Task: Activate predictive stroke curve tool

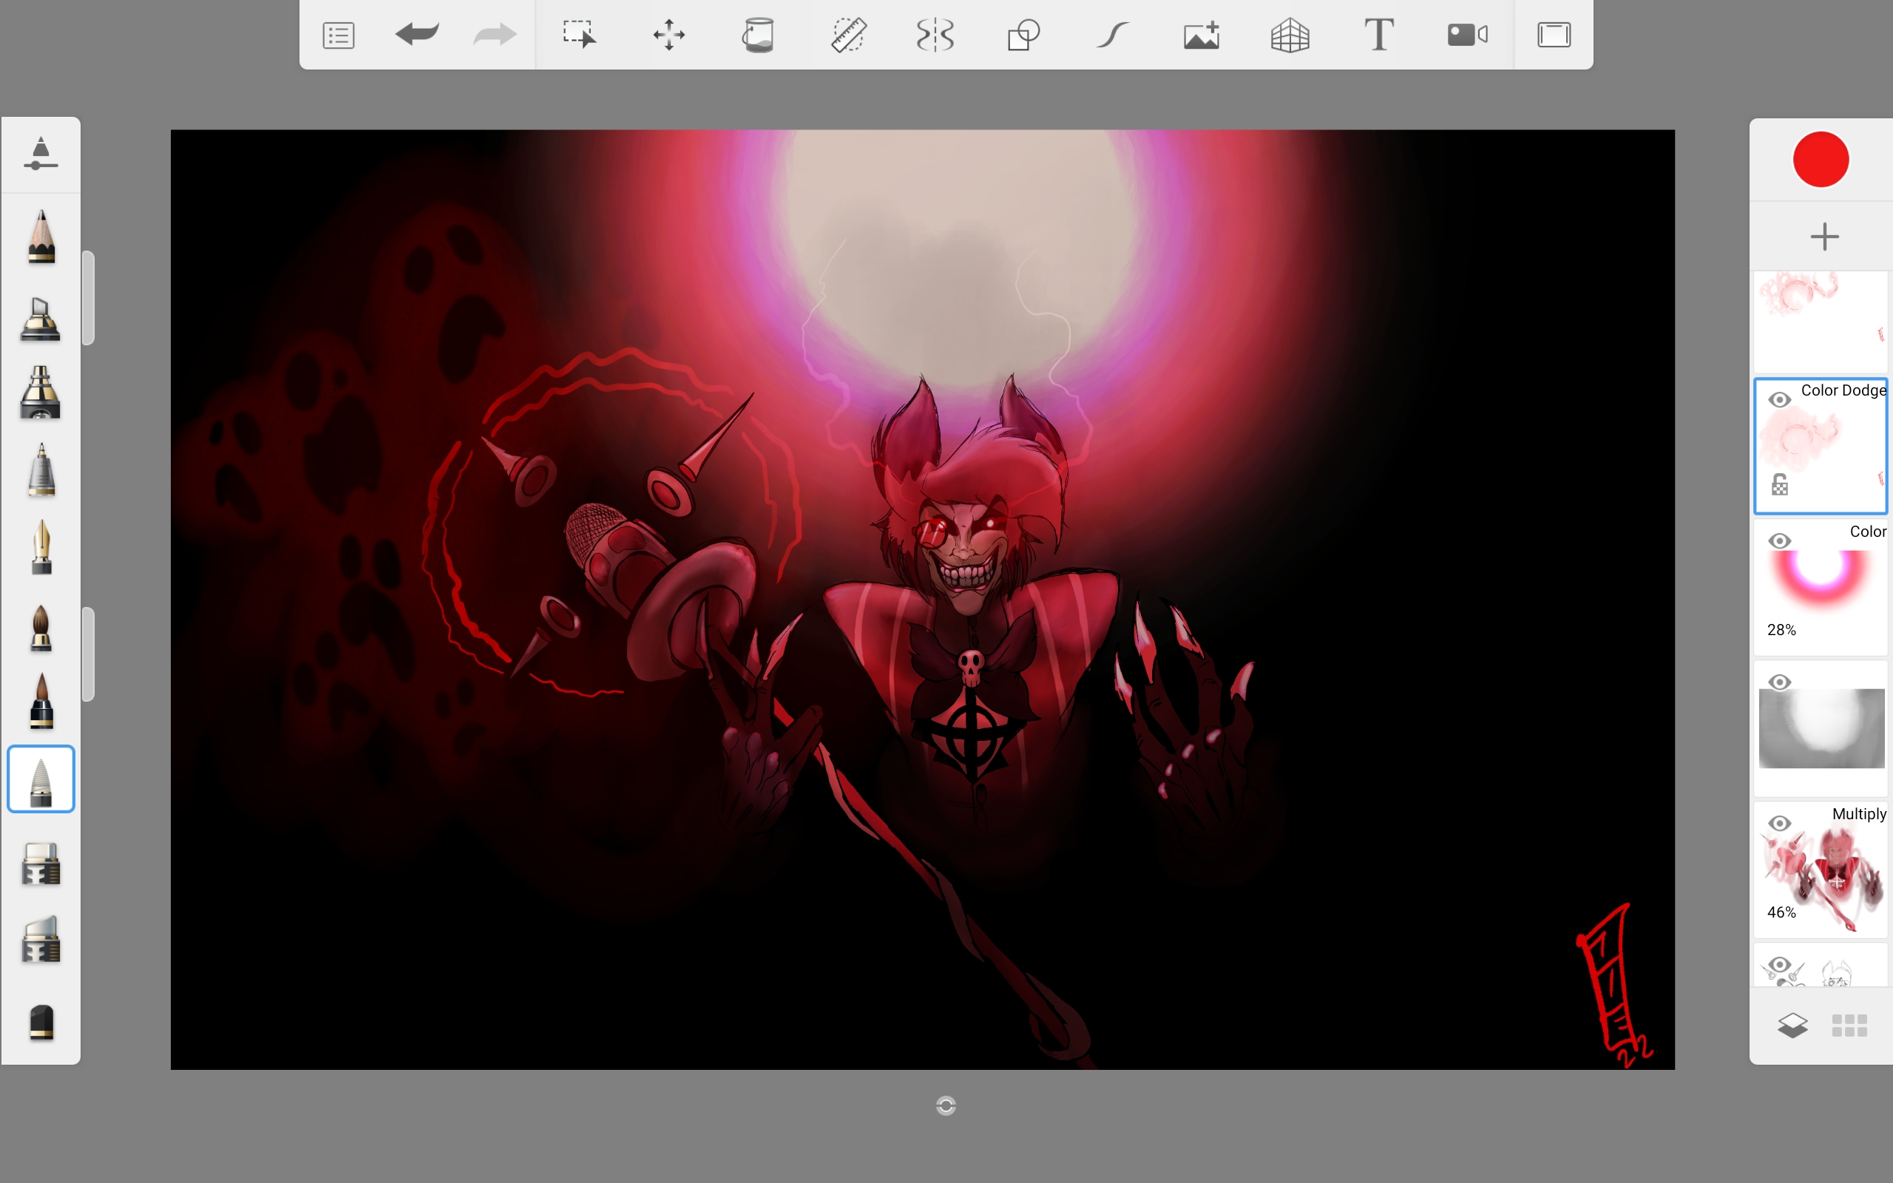Action: click(1112, 35)
